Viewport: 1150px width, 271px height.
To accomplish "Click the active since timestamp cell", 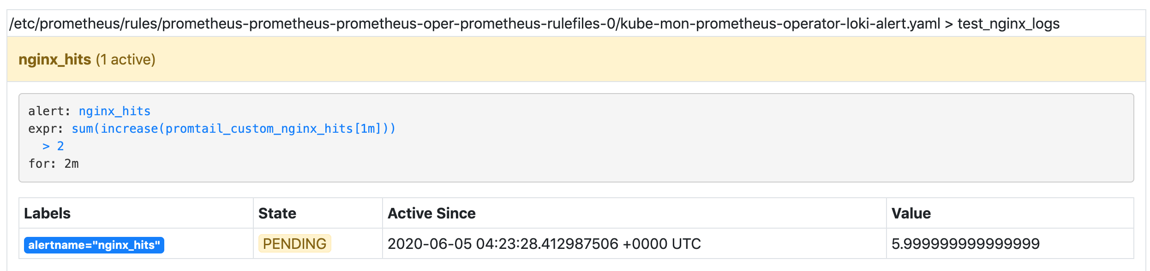I will (544, 244).
